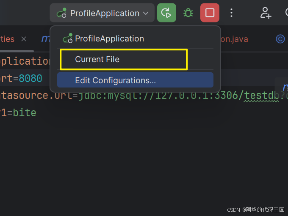The width and height of the screenshot is (288, 216).
Task: Click the blue class icon in tab bar
Action: [280, 39]
